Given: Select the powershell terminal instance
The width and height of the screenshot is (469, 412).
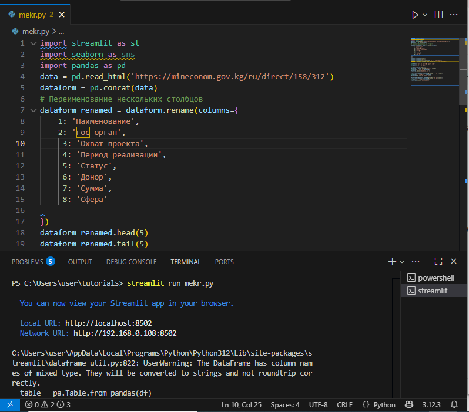Looking at the screenshot, I should click(x=435, y=278).
